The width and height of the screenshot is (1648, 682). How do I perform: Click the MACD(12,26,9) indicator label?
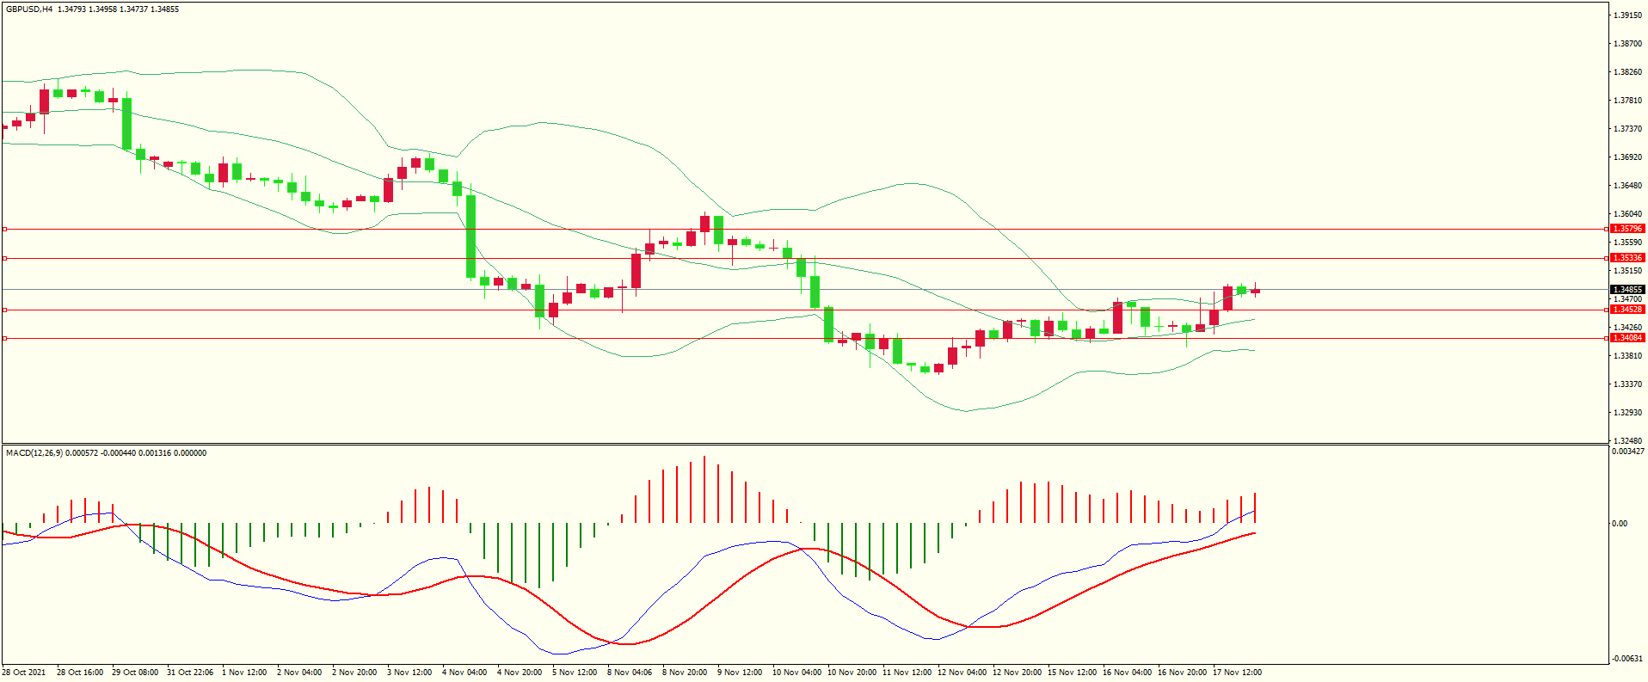(34, 453)
